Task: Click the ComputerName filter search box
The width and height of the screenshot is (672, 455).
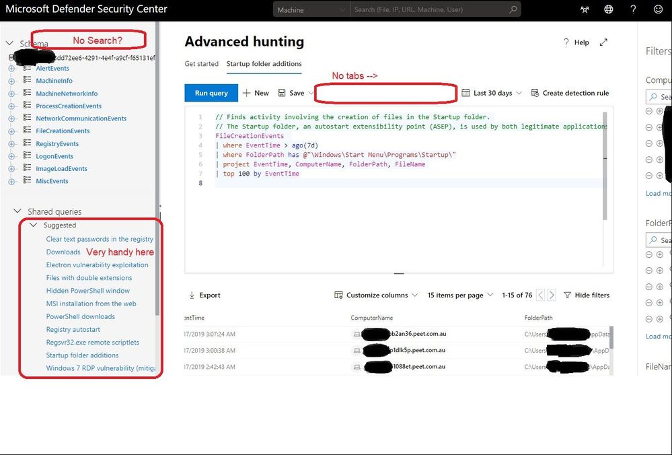Action: click(659, 97)
